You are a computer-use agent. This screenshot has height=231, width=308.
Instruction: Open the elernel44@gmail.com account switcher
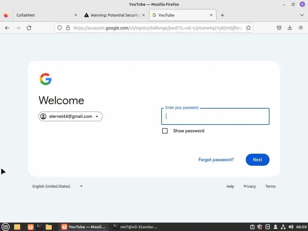coord(70,116)
